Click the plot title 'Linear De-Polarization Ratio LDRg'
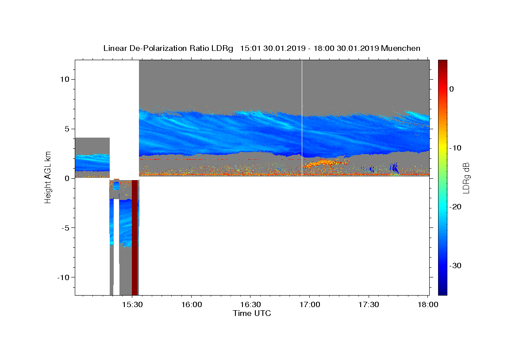 tap(168, 48)
